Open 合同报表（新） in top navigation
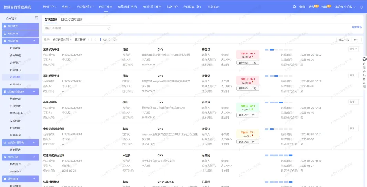This screenshot has height=187, width=367. tap(192, 7)
